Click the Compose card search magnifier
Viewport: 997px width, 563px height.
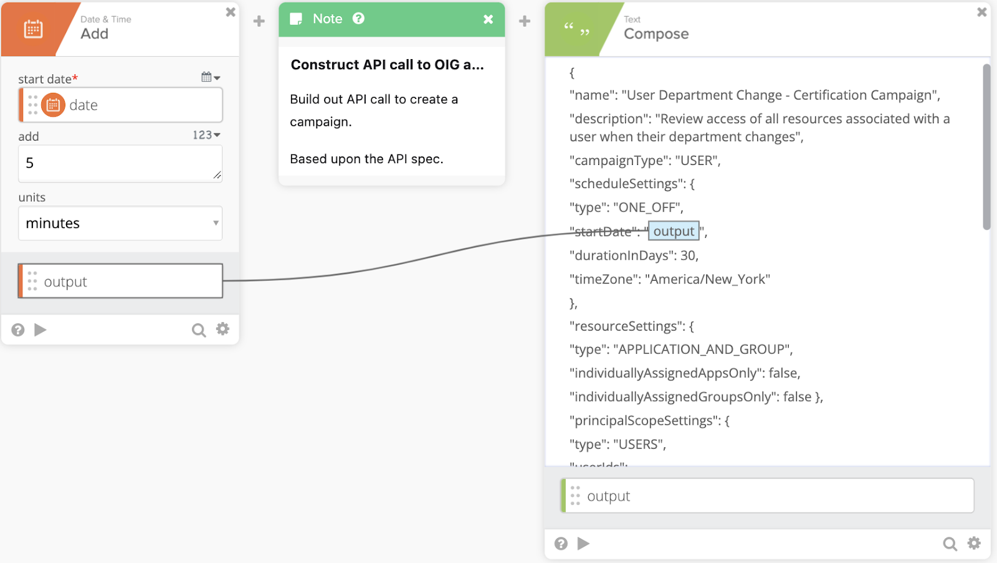950,544
